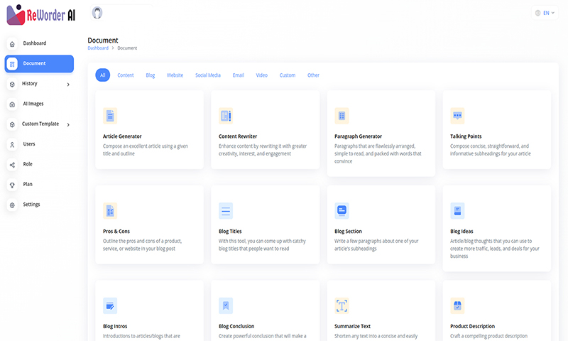Switch to the Content filter tab
This screenshot has width=568, height=341.
(126, 75)
